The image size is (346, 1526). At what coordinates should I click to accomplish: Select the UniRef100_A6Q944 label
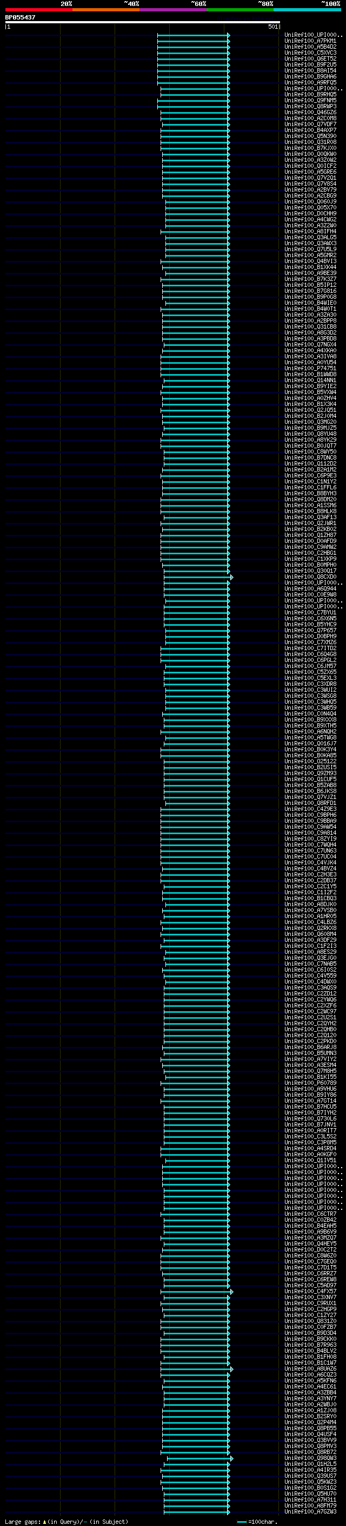point(310,589)
